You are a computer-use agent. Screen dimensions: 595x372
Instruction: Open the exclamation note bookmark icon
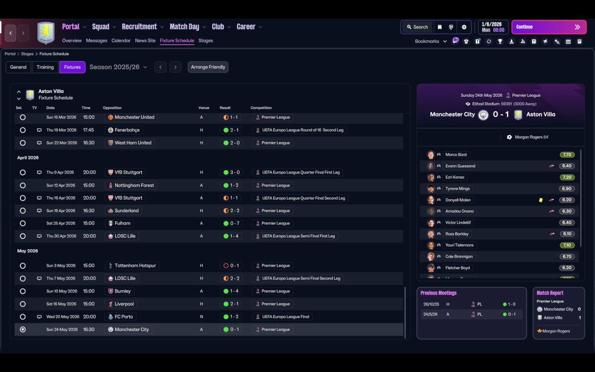(477, 41)
